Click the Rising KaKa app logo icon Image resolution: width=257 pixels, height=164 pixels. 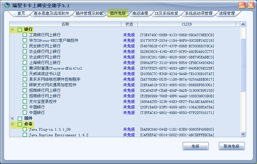tap(7, 5)
